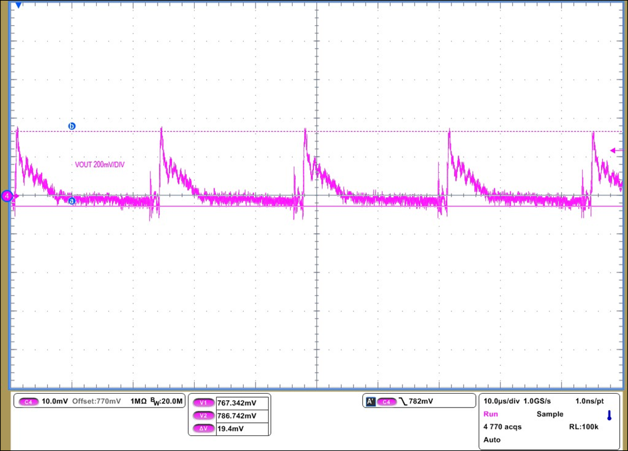Click the Run acquisition status text
628x451 pixels.
point(490,415)
